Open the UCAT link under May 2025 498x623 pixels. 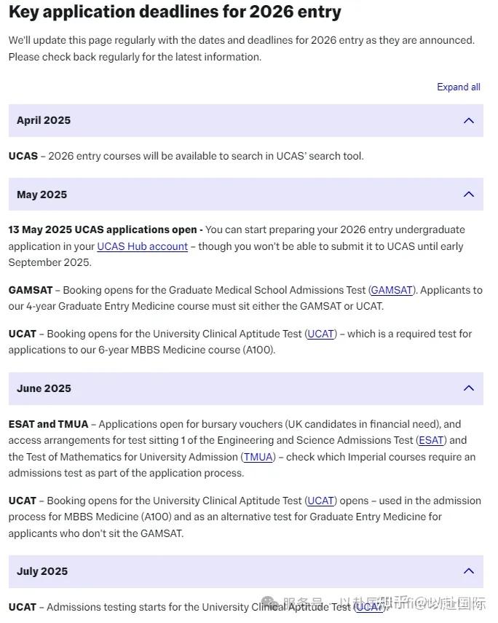tap(321, 334)
